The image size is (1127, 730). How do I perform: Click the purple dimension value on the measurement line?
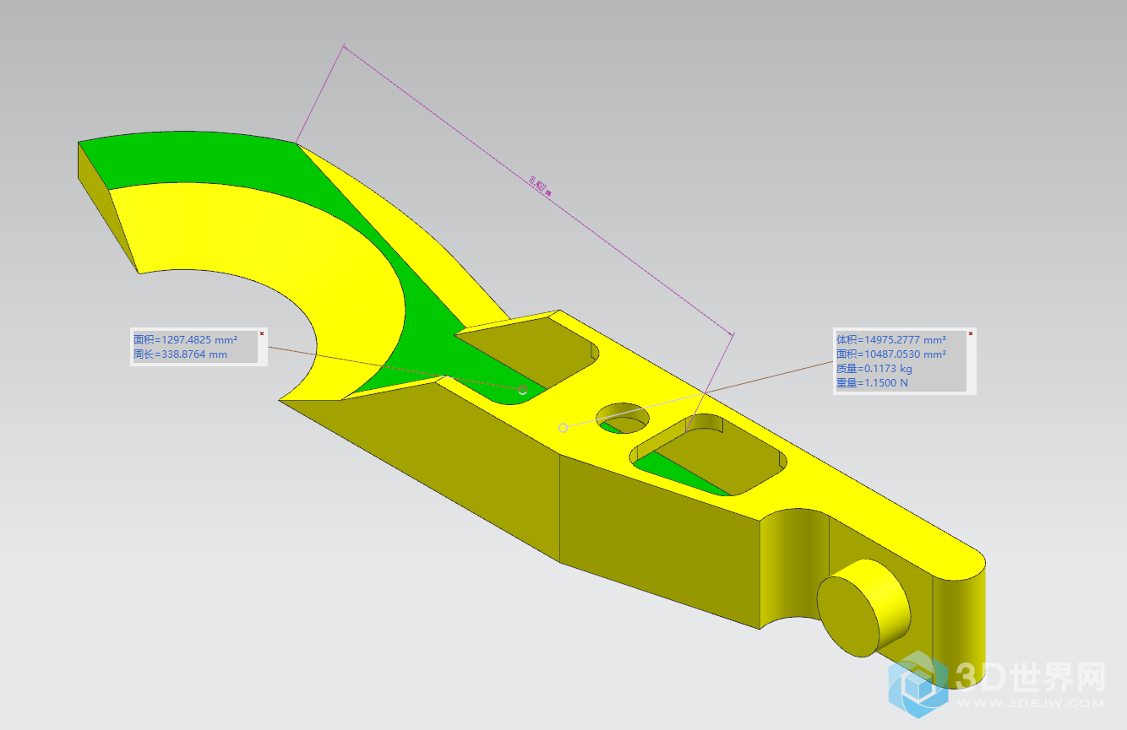click(539, 186)
